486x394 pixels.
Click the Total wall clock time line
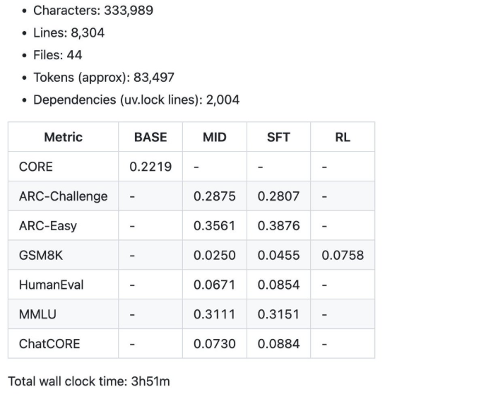[x=89, y=381]
